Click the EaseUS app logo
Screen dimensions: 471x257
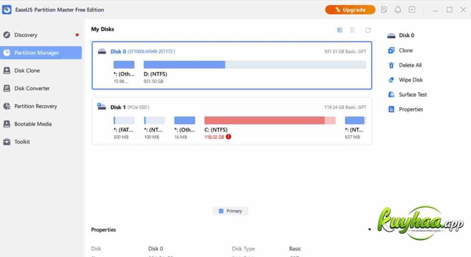pos(6,10)
